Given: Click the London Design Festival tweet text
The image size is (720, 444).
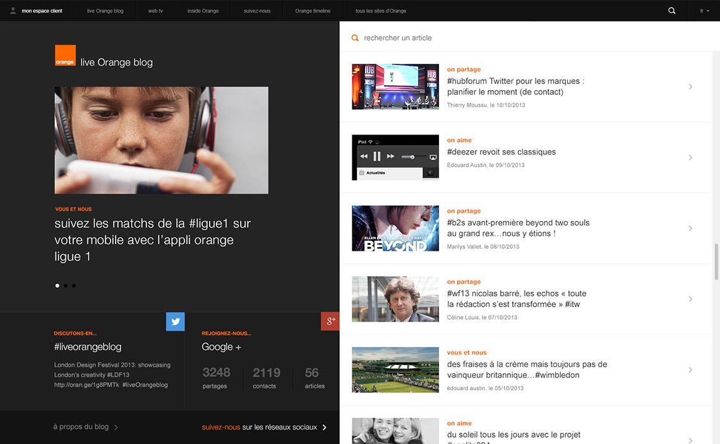Looking at the screenshot, I should tap(112, 375).
